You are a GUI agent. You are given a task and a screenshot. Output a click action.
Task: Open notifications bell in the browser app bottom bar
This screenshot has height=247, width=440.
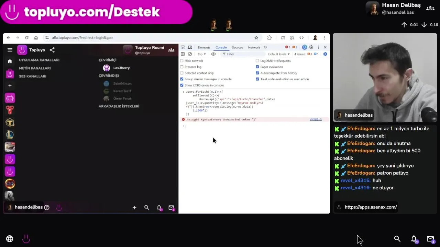pos(159,208)
